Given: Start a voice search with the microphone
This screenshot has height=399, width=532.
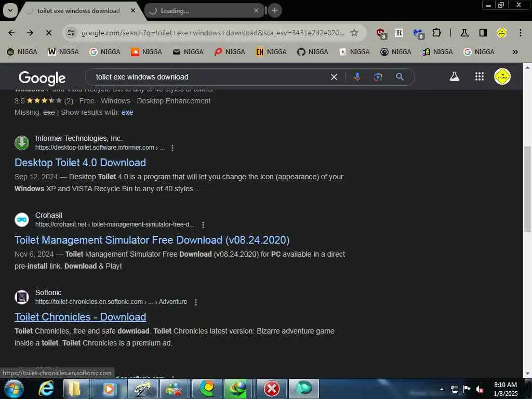Looking at the screenshot, I should (x=357, y=77).
